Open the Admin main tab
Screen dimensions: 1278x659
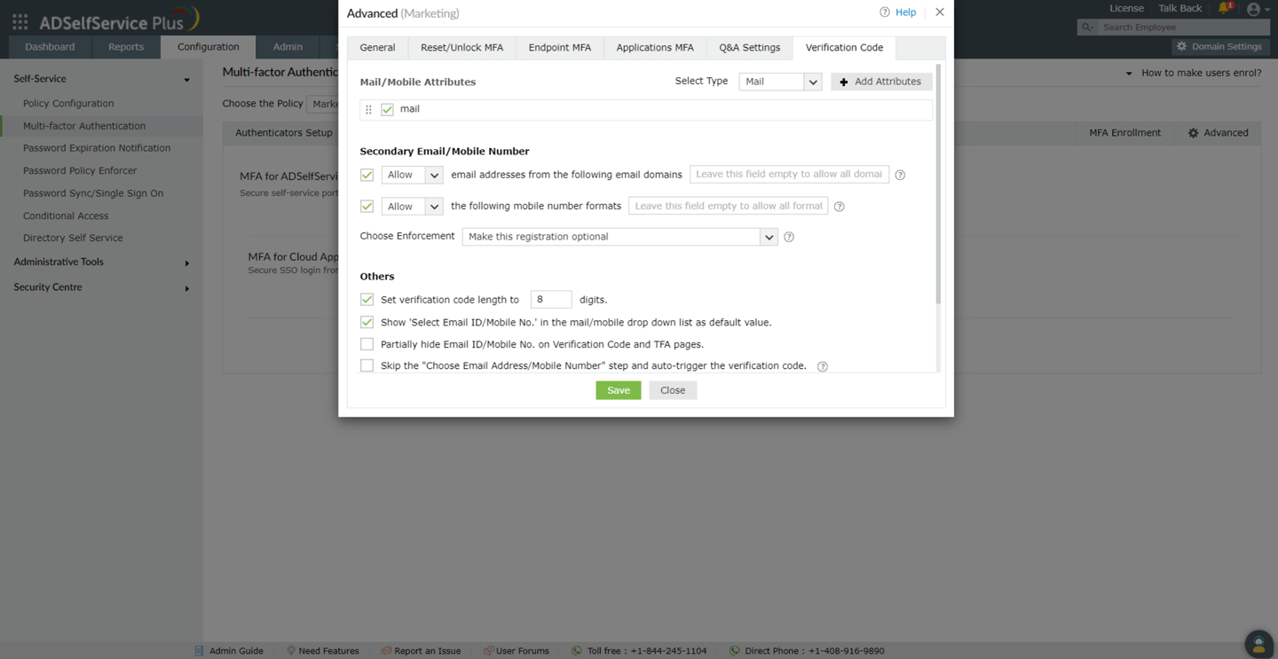click(288, 47)
